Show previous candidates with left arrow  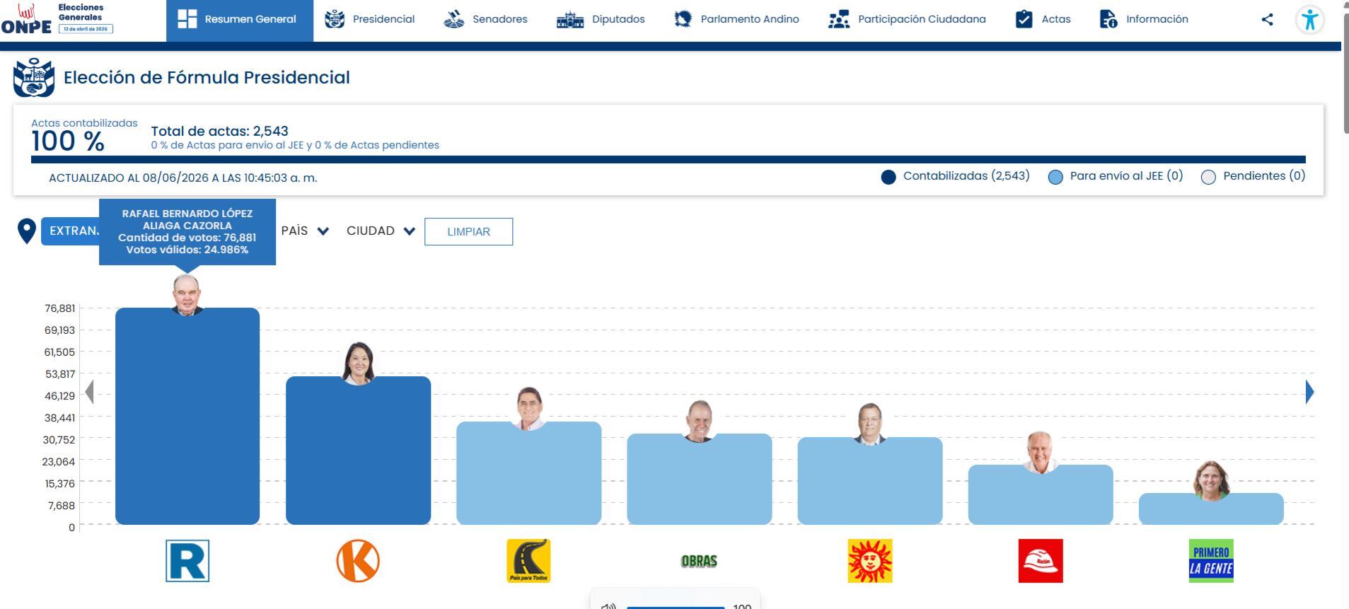coord(89,392)
